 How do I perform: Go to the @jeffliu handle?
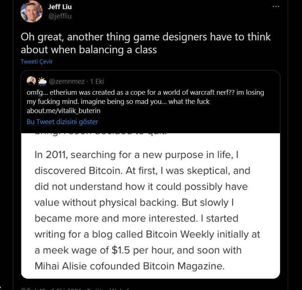pyautogui.click(x=60, y=16)
